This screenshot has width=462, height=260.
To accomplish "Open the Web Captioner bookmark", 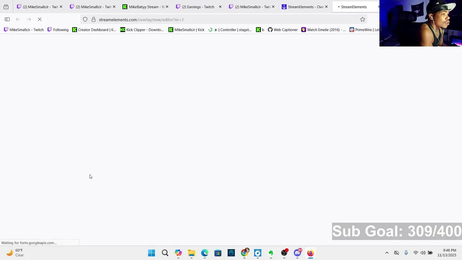I will 283,30.
